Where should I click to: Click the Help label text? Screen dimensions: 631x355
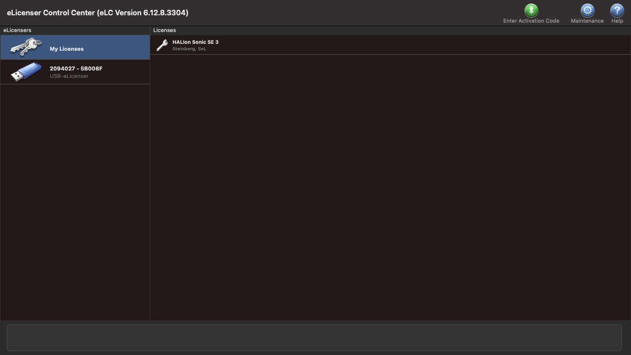tap(617, 21)
